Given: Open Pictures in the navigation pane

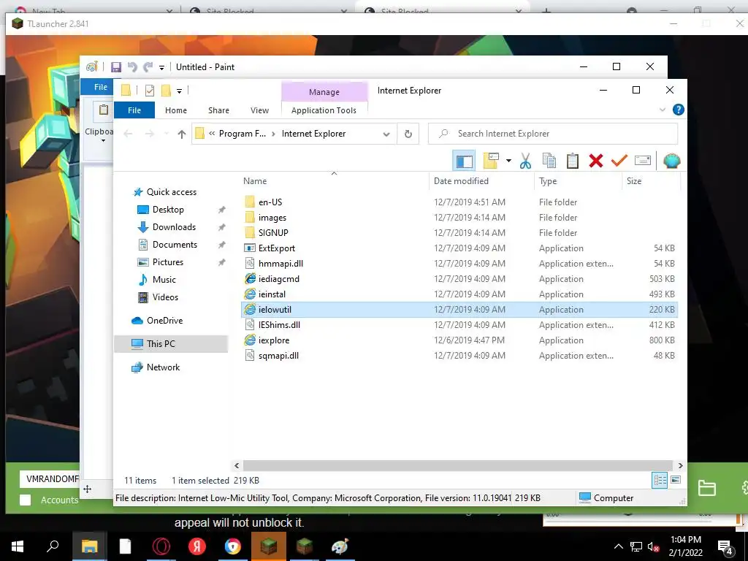Looking at the screenshot, I should click(167, 262).
